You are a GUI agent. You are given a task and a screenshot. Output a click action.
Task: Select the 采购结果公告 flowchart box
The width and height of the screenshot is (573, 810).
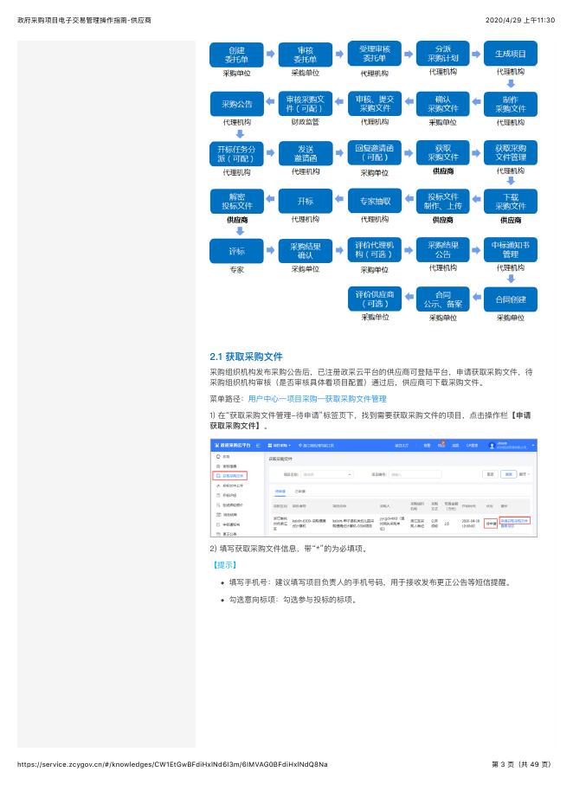tap(443, 250)
